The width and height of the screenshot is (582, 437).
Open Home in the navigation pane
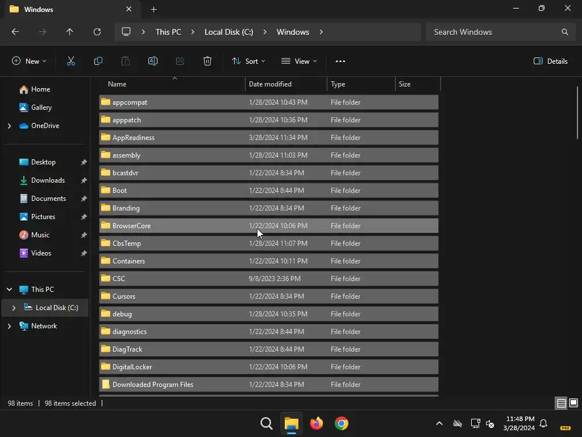coord(41,89)
